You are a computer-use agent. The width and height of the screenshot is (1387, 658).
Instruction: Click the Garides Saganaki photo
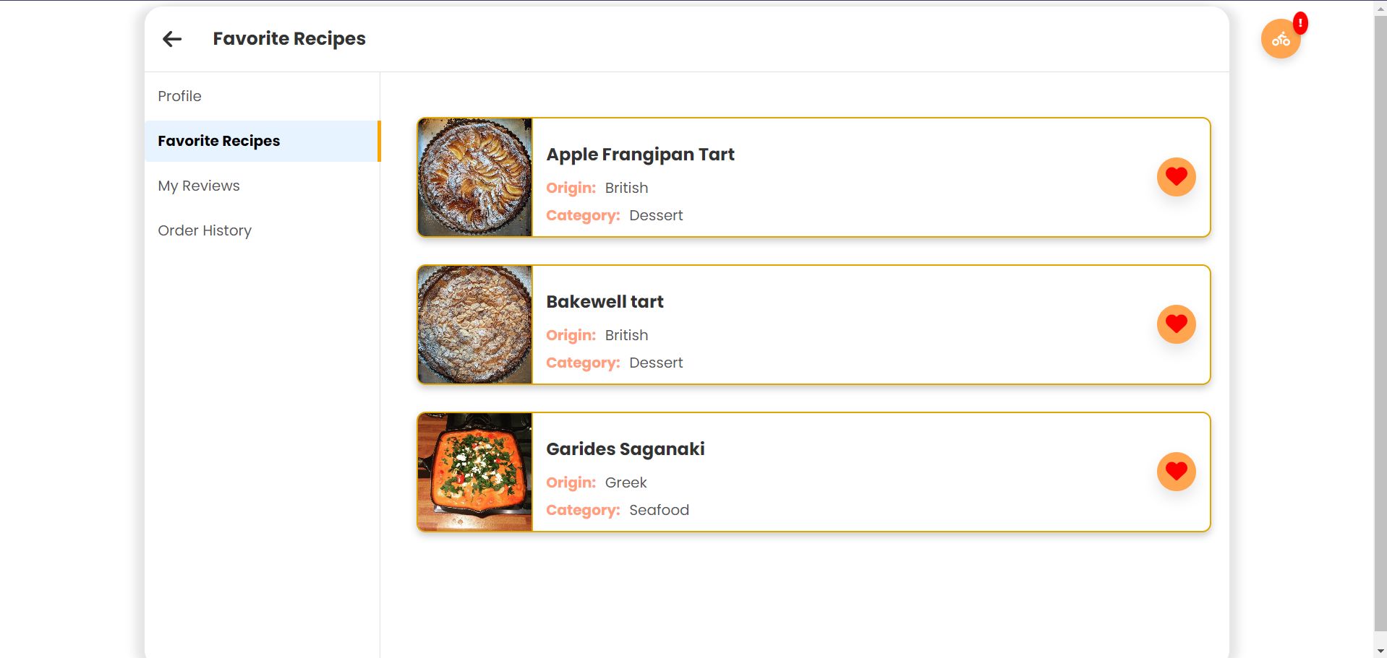tap(475, 472)
